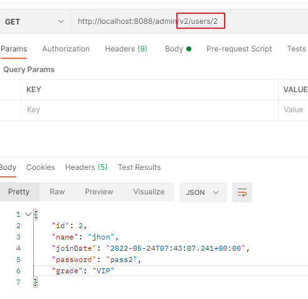Open the request Headers (9) tab
The height and width of the screenshot is (299, 308).
tap(126, 49)
